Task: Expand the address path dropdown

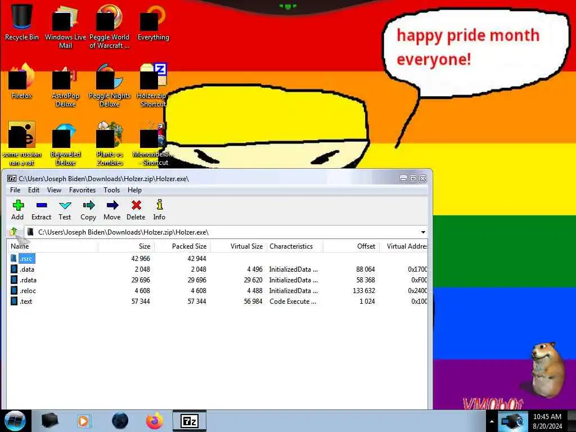Action: tap(423, 232)
